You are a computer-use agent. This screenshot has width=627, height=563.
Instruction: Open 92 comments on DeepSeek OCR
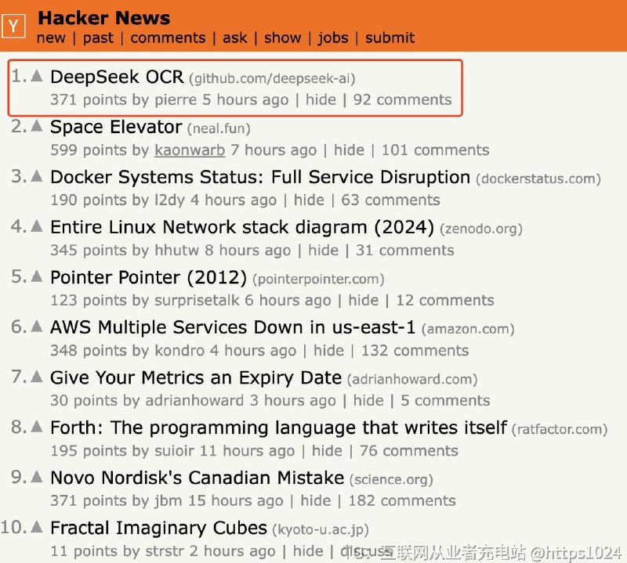[402, 100]
